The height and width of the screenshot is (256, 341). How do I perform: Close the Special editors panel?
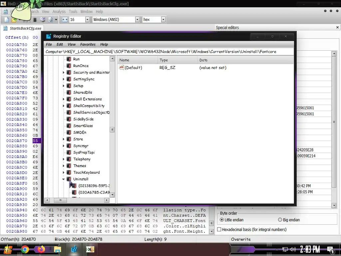337,27
